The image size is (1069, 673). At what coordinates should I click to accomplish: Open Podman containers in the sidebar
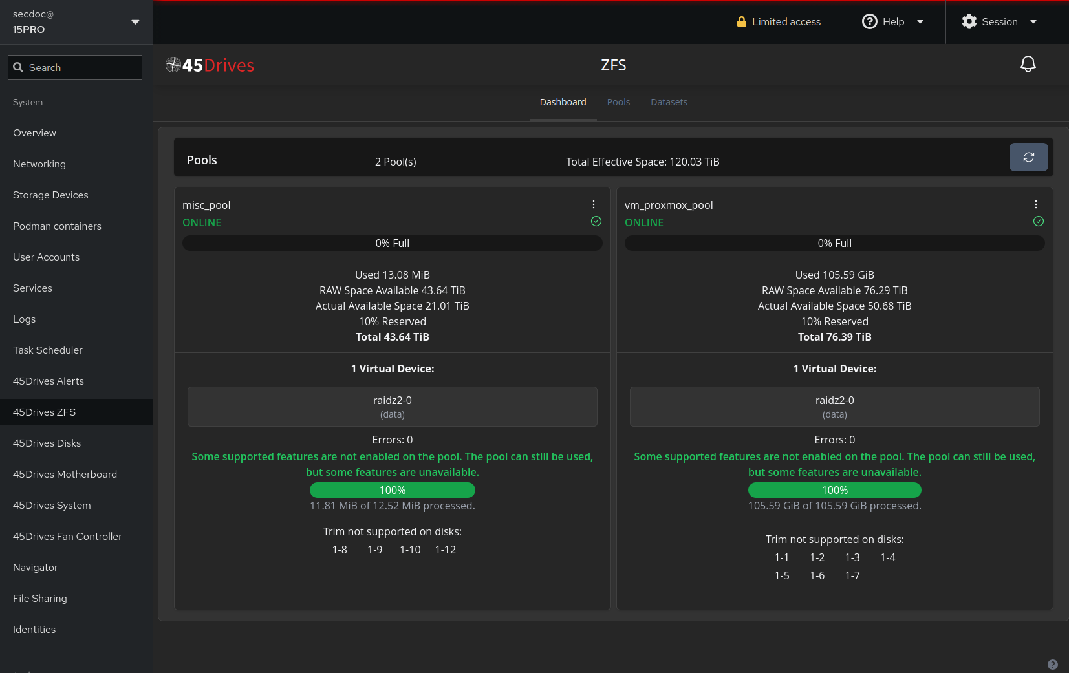pos(76,226)
